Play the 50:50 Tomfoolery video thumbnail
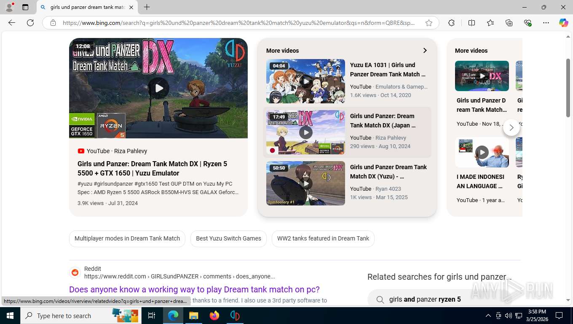This screenshot has width=573, height=324. 305,183
